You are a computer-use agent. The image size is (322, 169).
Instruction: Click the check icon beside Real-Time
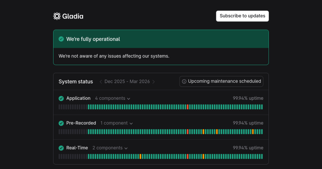click(x=61, y=148)
